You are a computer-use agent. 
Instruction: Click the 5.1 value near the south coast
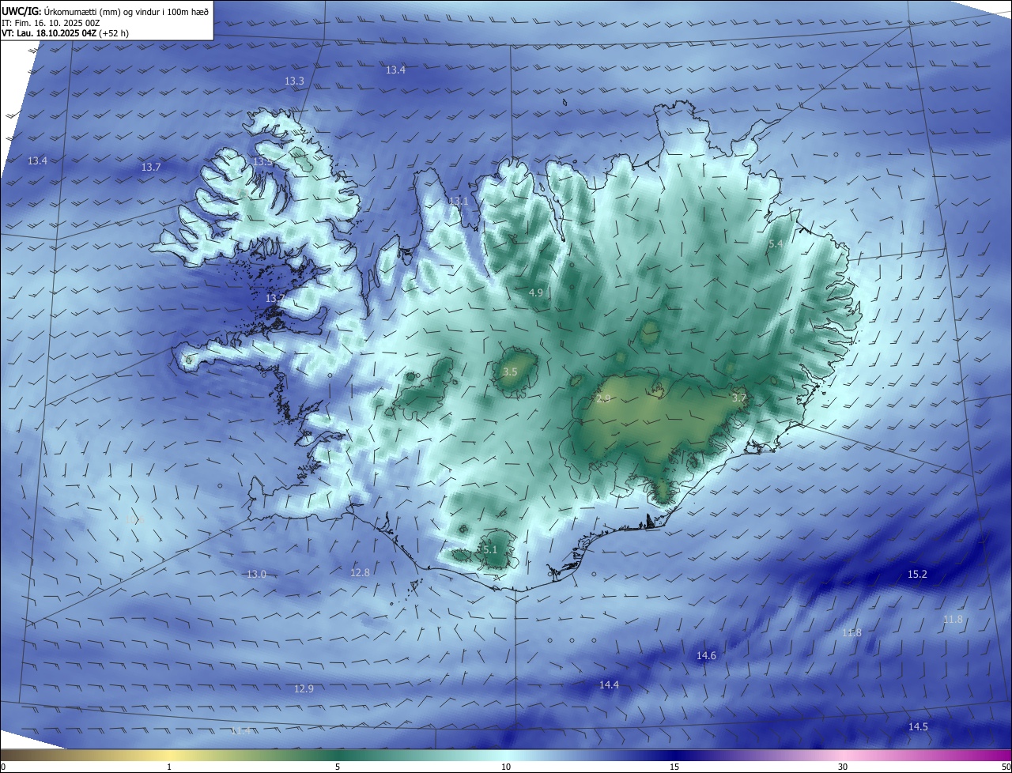click(489, 550)
